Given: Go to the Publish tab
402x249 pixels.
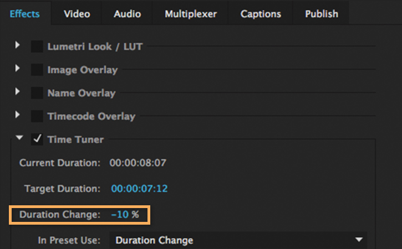Looking at the screenshot, I should [x=321, y=14].
